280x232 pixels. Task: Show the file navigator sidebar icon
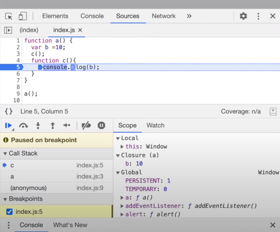pos(8,30)
